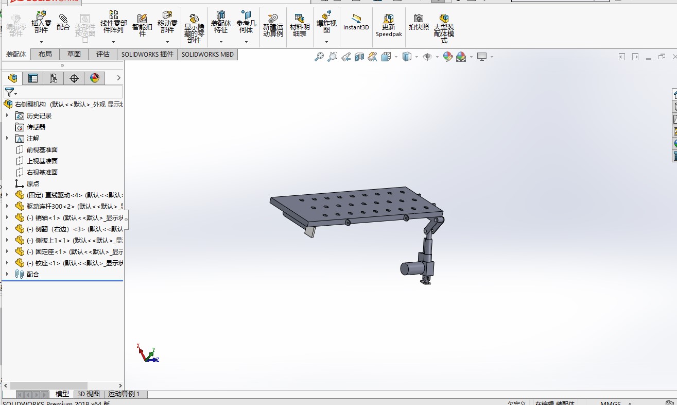Select 传感器 sensors in the tree
The image size is (677, 405).
36,127
